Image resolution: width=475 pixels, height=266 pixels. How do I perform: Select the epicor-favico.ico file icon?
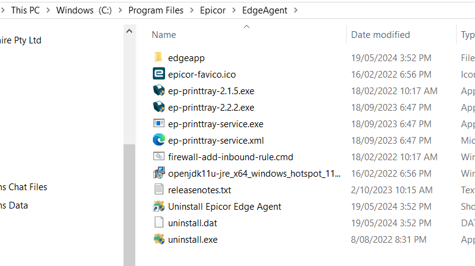159,74
